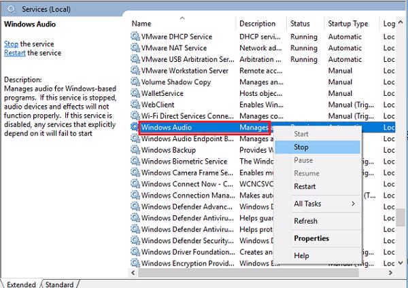
Task: Click the Windows Backup gear icon
Action: [x=135, y=149]
